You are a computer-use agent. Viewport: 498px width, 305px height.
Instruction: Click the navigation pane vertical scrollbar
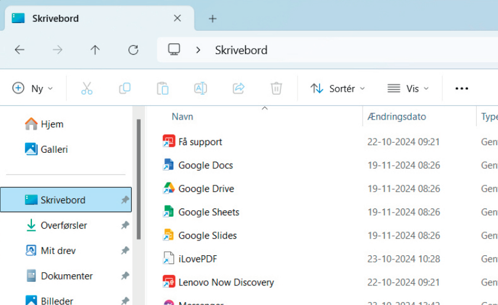click(x=139, y=178)
